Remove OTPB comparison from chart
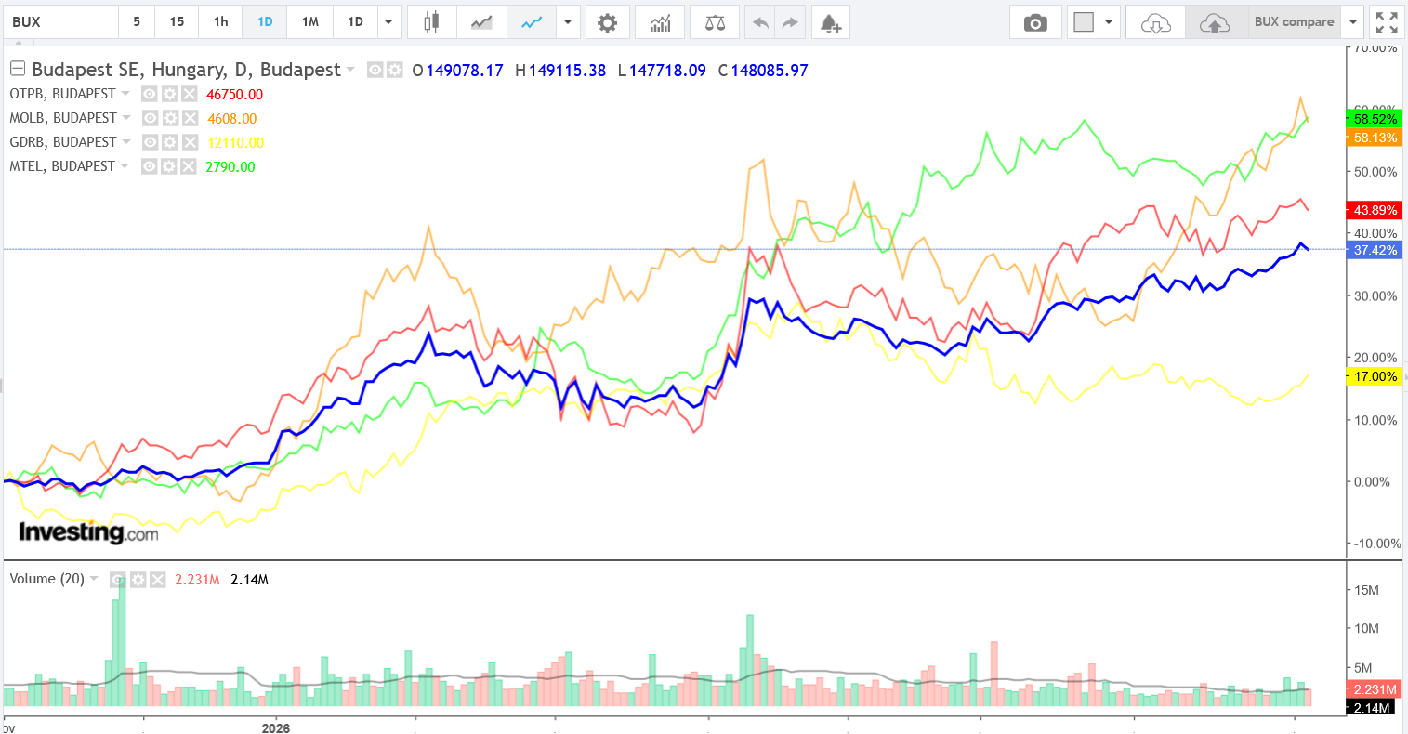Screen dimensions: 1408x734 (x=189, y=94)
